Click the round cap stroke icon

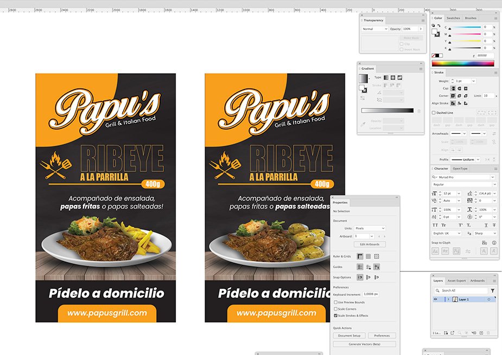tap(459, 88)
